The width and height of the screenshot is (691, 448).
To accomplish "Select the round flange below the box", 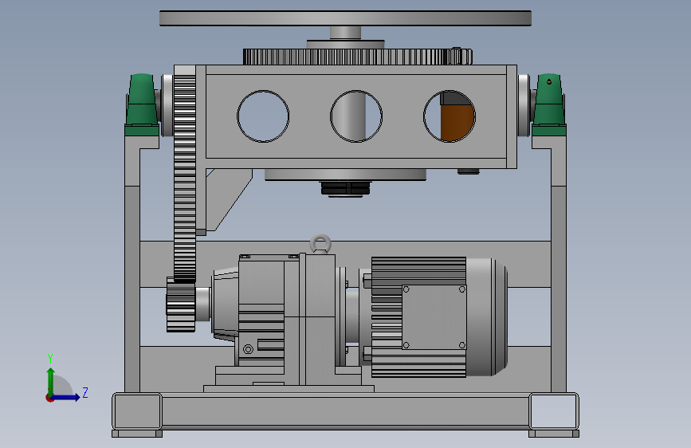I will click(x=345, y=175).
